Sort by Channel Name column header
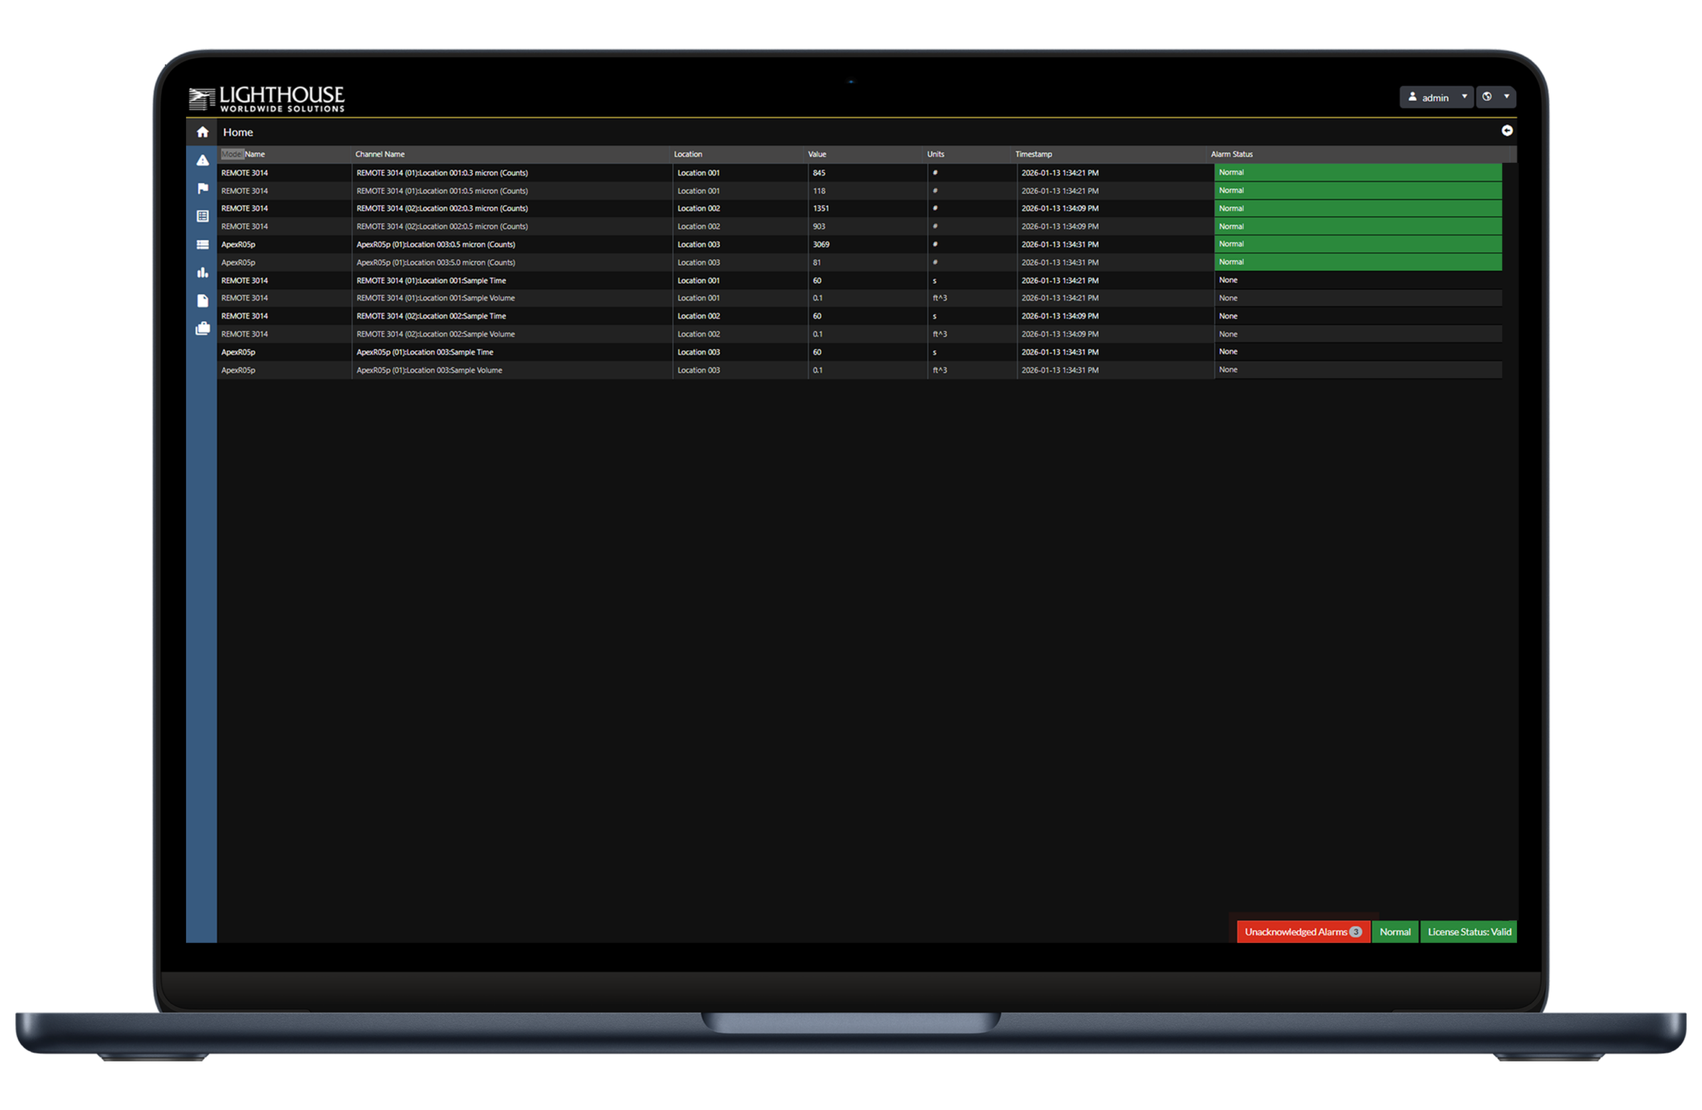The image size is (1702, 1110). [x=380, y=154]
